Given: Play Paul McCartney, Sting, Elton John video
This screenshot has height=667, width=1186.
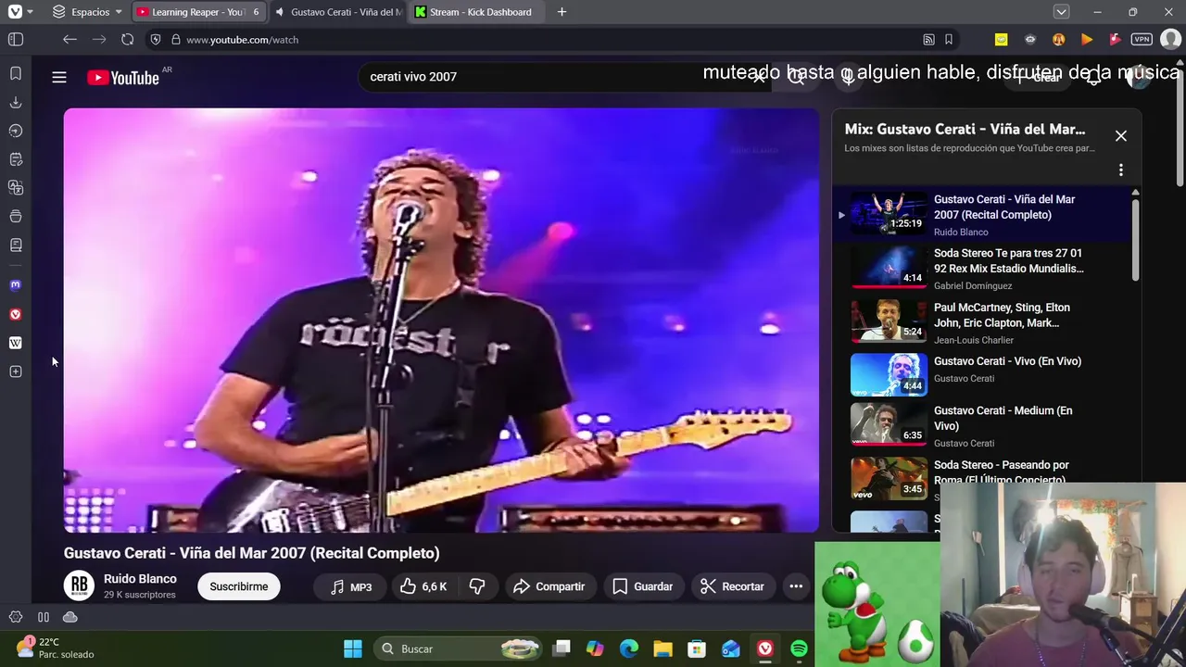Looking at the screenshot, I should tap(982, 322).
